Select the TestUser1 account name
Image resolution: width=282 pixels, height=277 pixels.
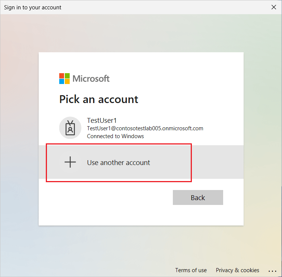point(102,120)
